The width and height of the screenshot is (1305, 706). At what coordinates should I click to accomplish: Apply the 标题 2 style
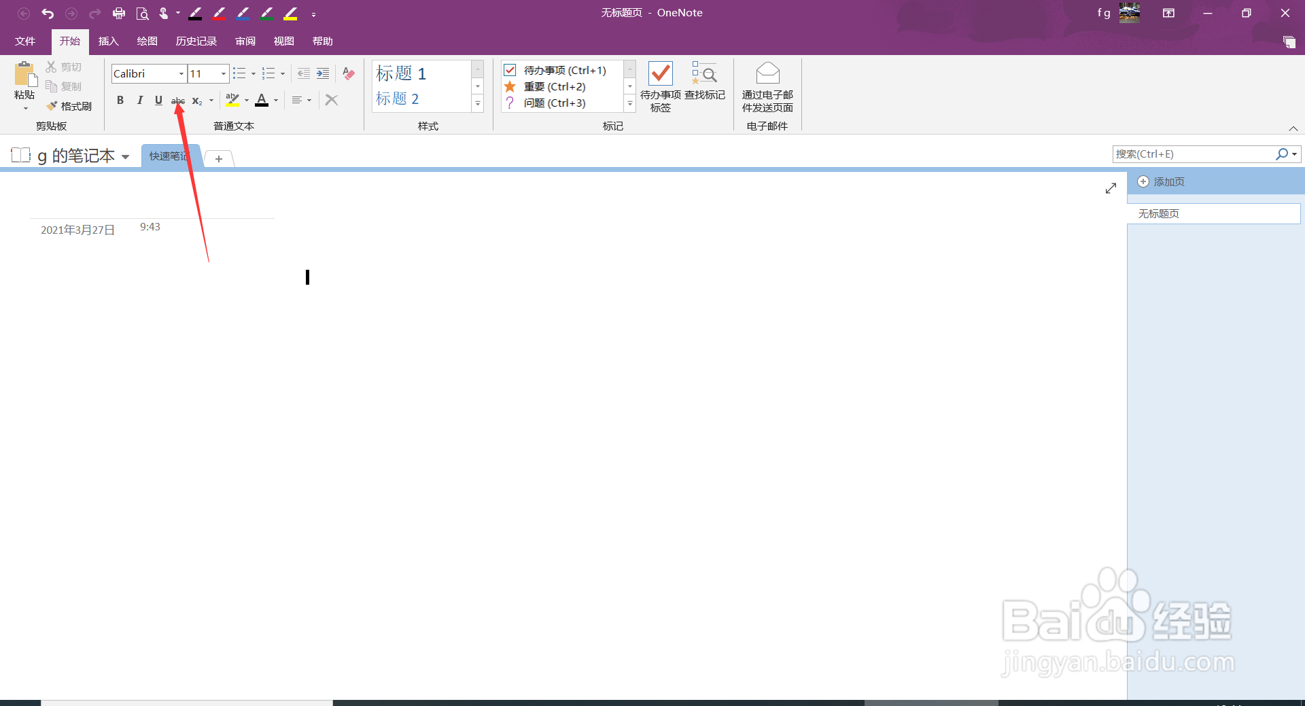point(398,99)
